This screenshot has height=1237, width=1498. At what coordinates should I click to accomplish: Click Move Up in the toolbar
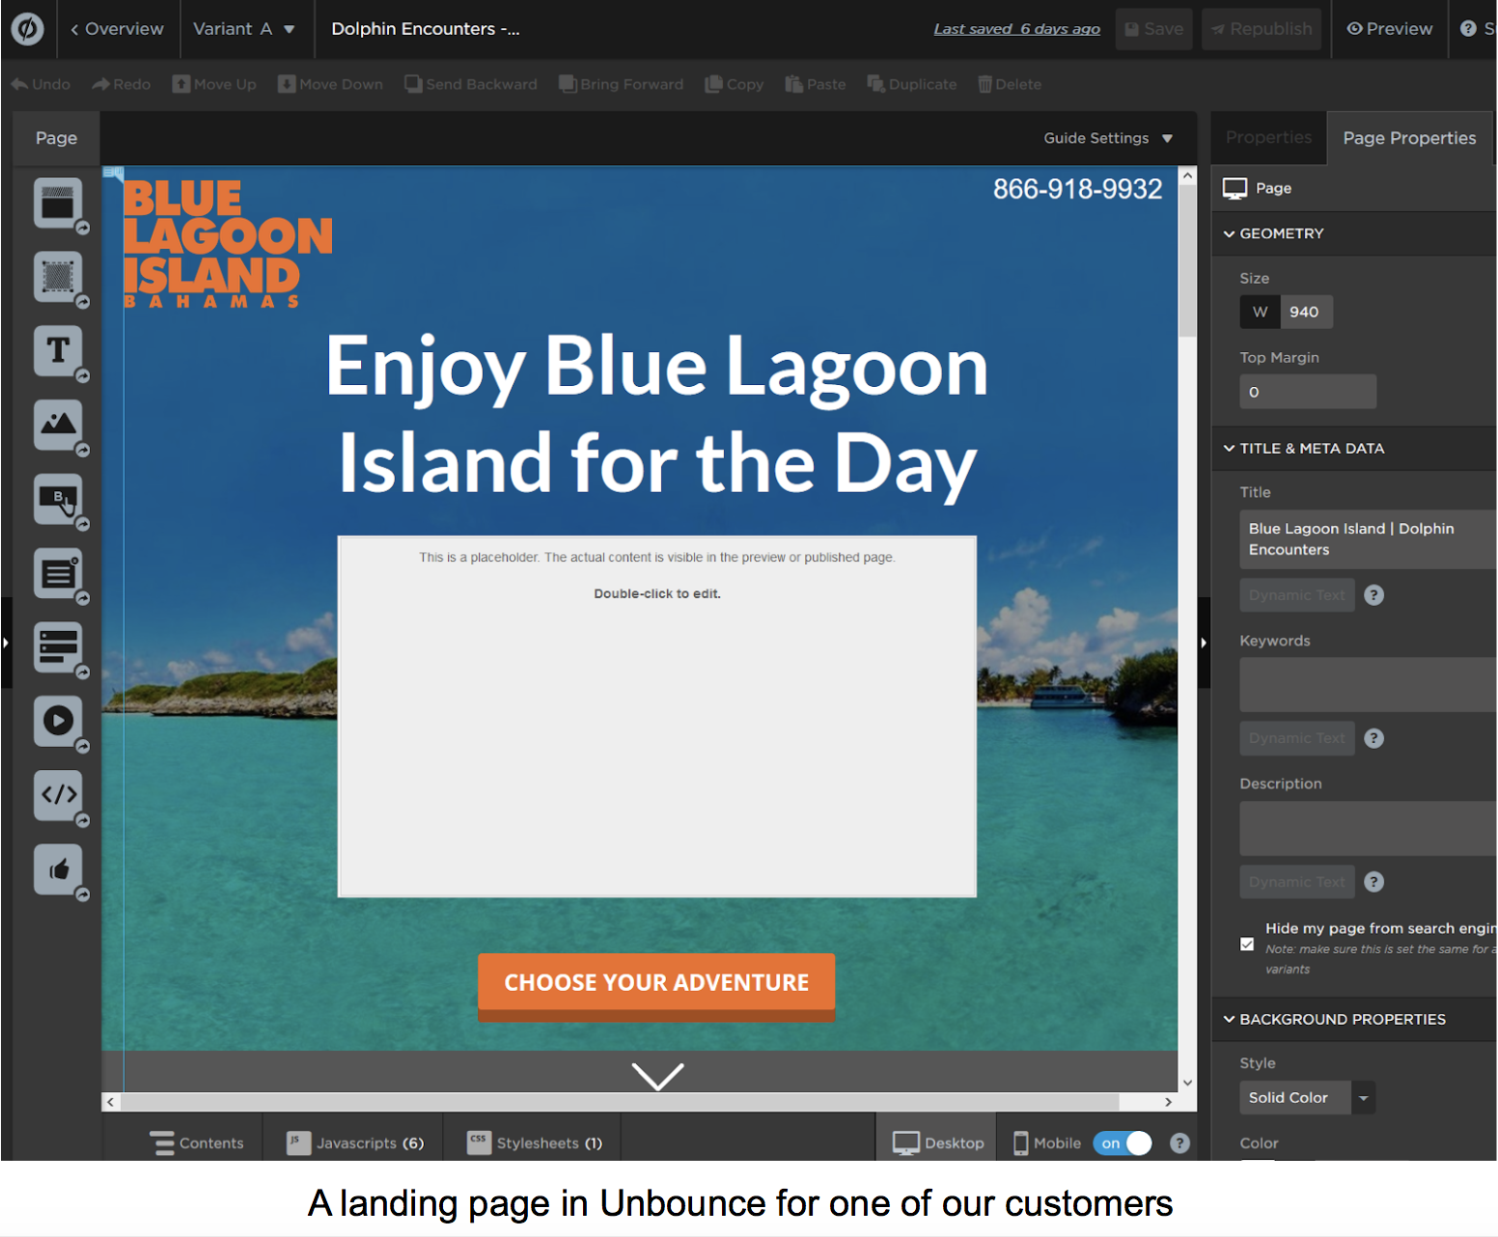click(214, 84)
